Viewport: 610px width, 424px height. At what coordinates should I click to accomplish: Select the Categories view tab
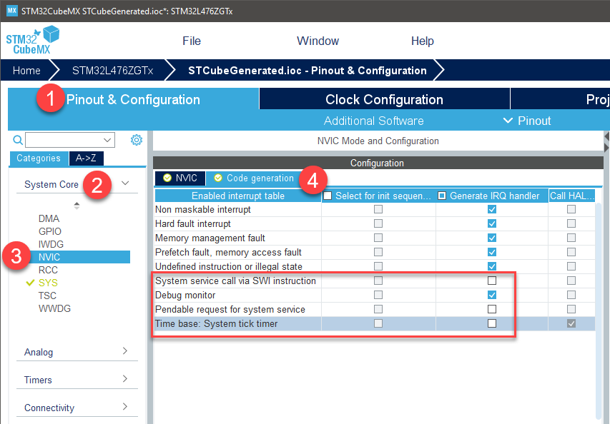click(39, 158)
